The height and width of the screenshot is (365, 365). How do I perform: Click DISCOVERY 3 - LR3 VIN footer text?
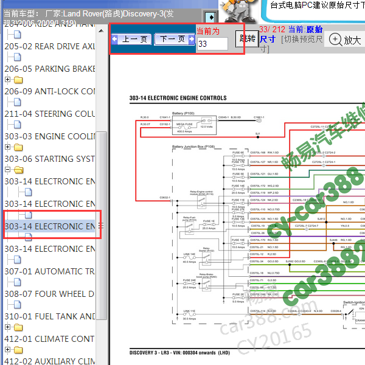(x=179, y=353)
